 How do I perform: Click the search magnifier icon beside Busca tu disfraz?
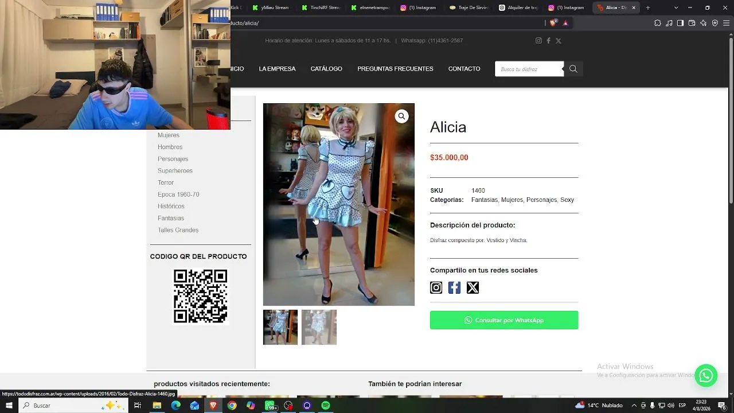[x=573, y=69]
